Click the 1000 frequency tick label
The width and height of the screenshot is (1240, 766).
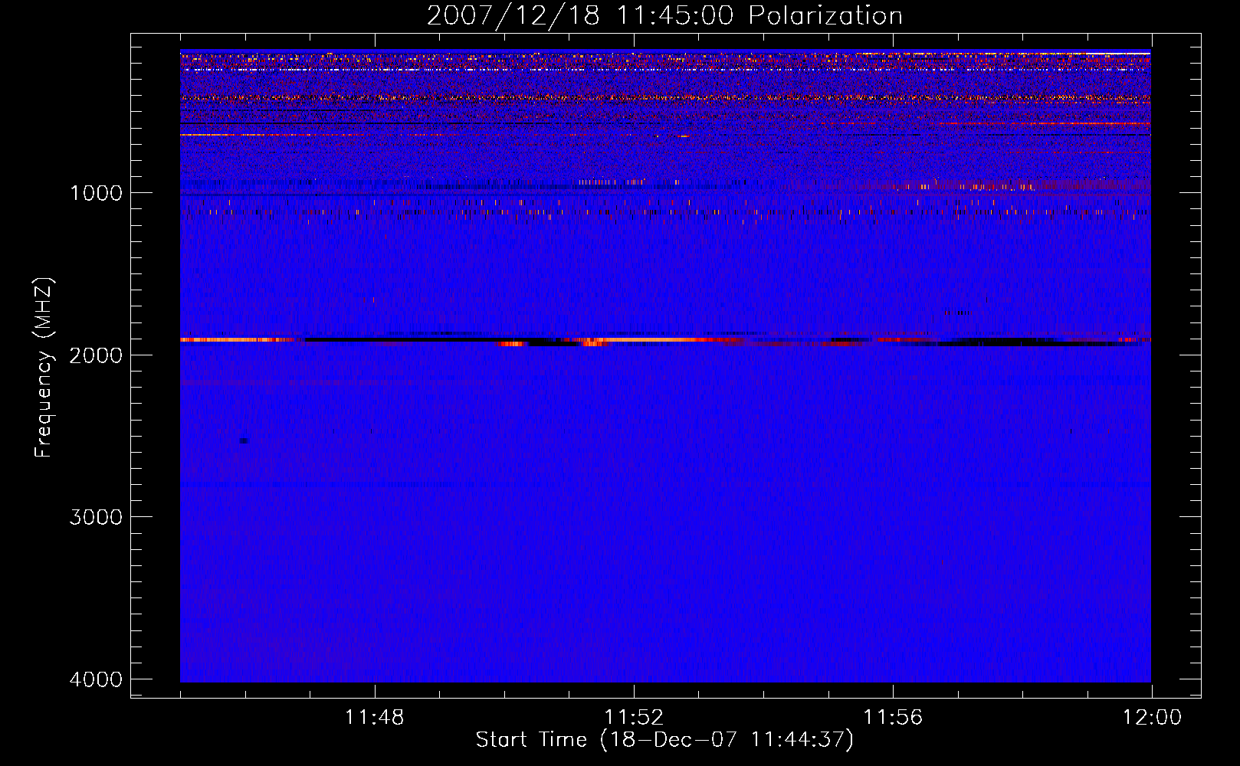(x=96, y=192)
